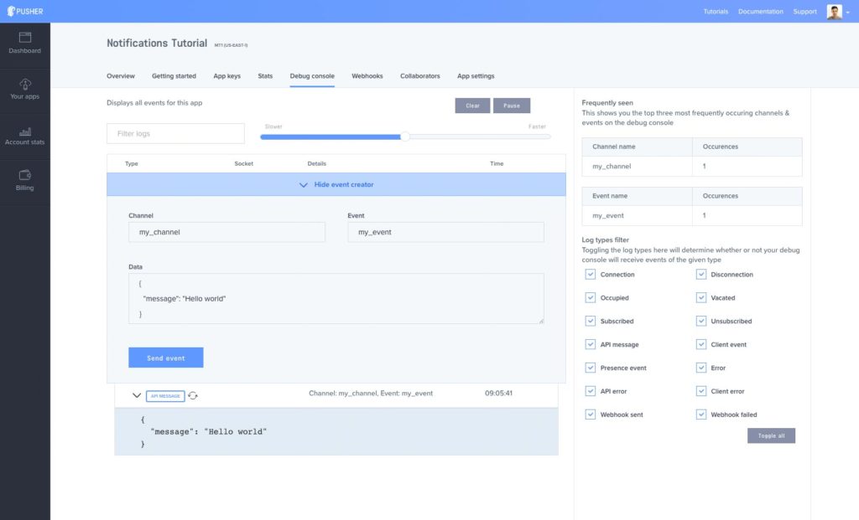This screenshot has width=859, height=520.
Task: Toggle the Webhook failed checkbox
Action: click(x=700, y=414)
